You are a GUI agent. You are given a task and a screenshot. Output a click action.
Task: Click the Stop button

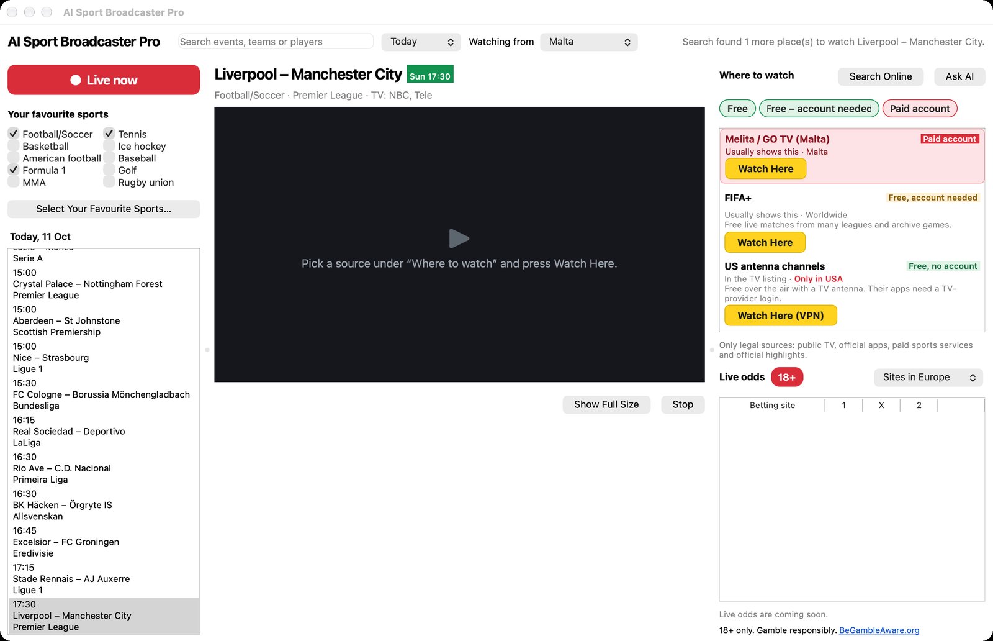[x=683, y=404]
